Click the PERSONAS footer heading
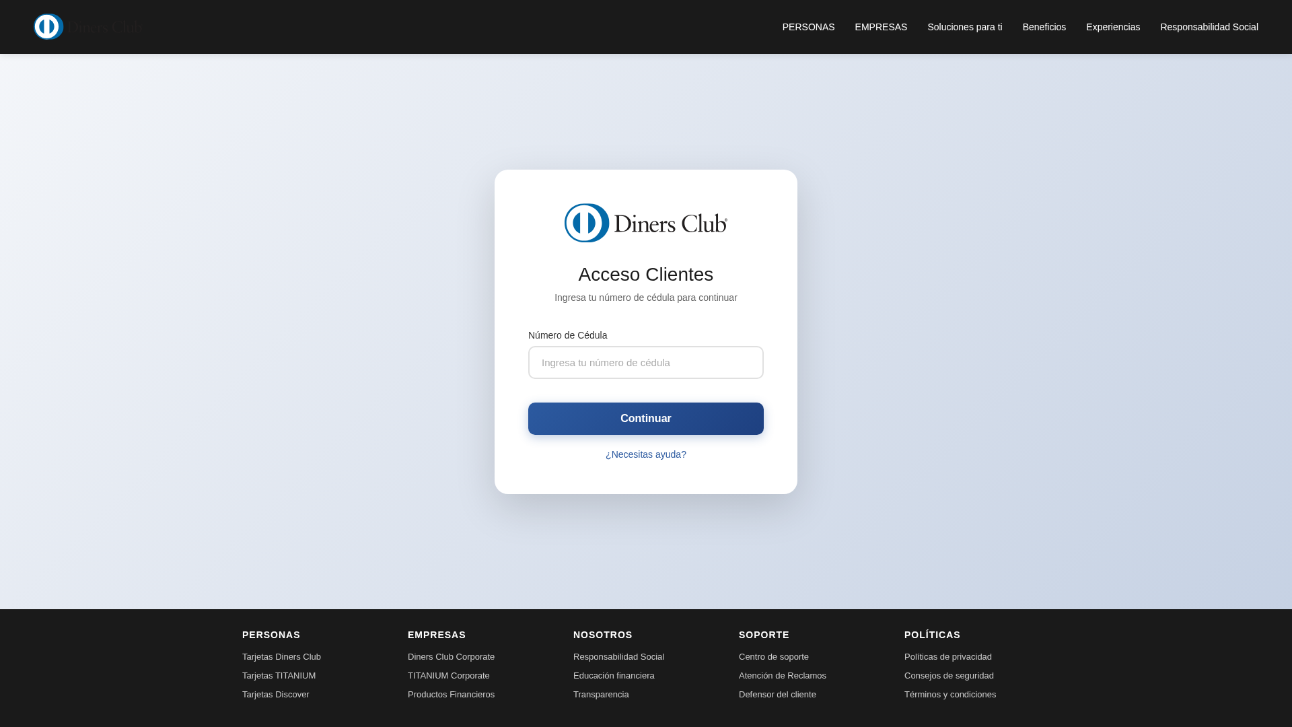Image resolution: width=1292 pixels, height=727 pixels. pos(271,635)
